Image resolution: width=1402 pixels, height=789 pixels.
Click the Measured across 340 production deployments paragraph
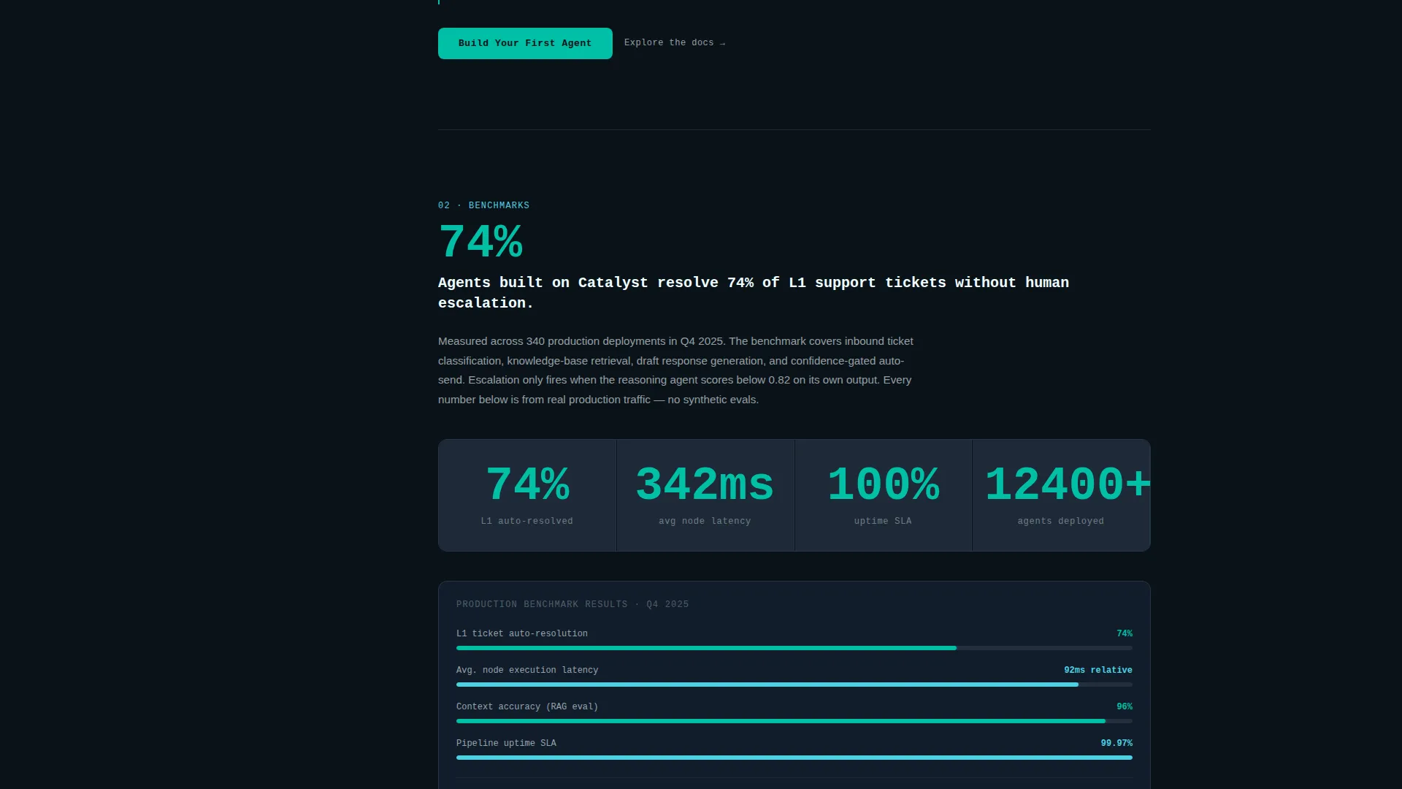point(675,370)
